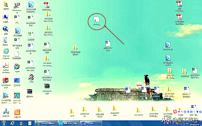Select the Recycle Bin icon

(5, 41)
